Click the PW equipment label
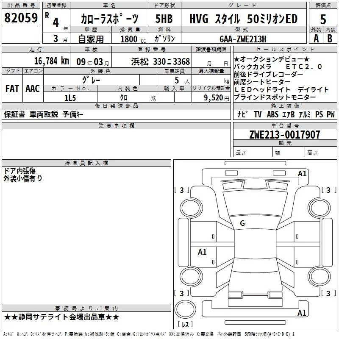This screenshot has width=339, height=339. pyautogui.click(x=331, y=114)
